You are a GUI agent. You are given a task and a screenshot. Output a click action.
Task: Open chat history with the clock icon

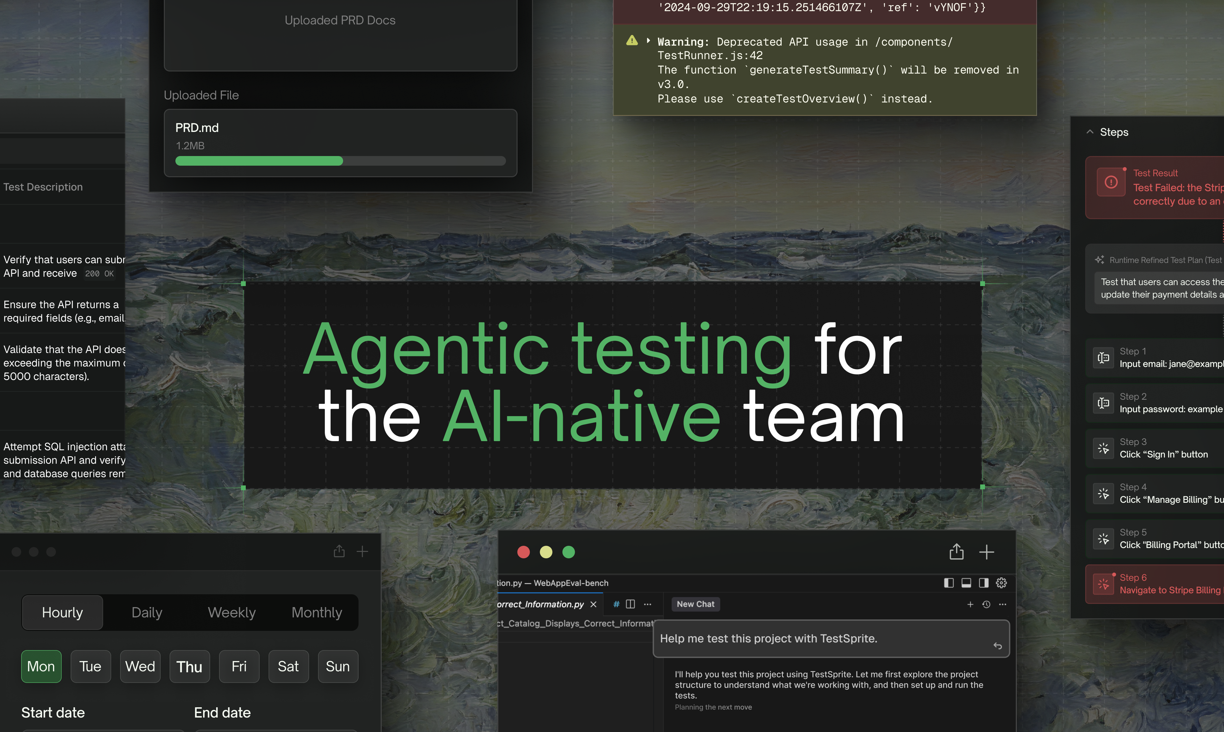tap(986, 605)
